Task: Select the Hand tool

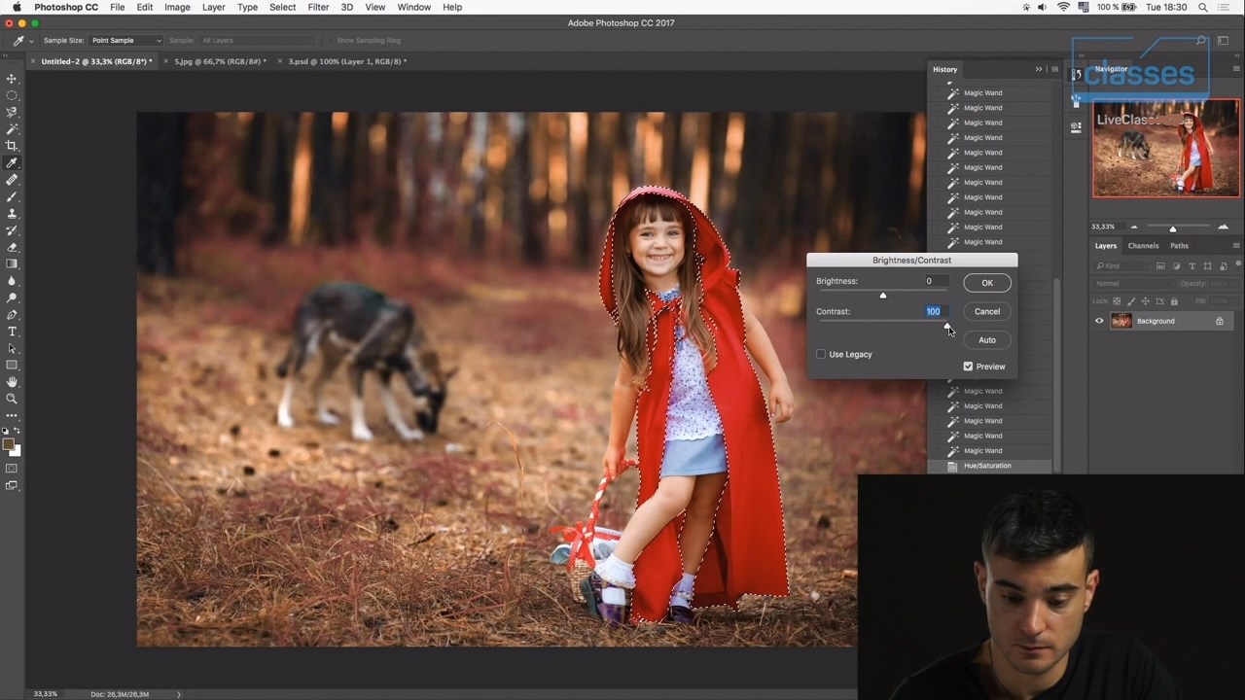Action: pyautogui.click(x=12, y=382)
